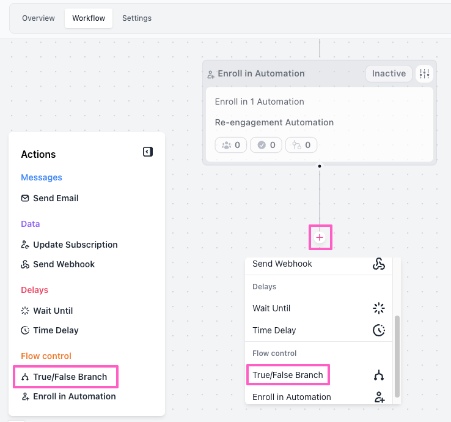
Task: Click the Send Email envelope icon in Actions
Action: tap(25, 198)
